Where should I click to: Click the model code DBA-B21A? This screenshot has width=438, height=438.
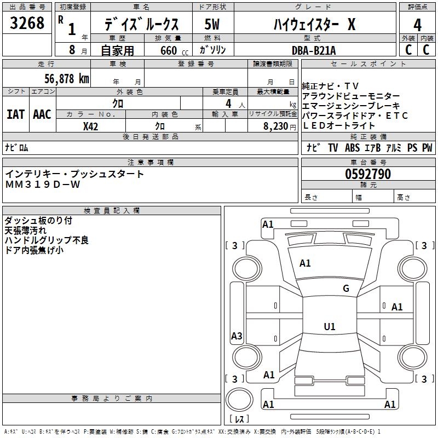click(314, 50)
